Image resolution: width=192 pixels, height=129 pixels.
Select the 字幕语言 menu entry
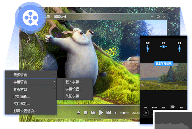pyautogui.click(x=31, y=82)
